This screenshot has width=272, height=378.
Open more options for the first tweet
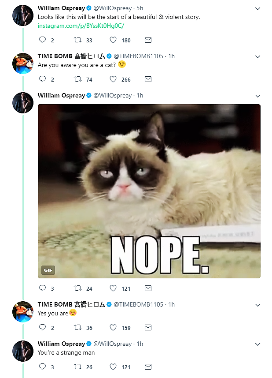(258, 8)
